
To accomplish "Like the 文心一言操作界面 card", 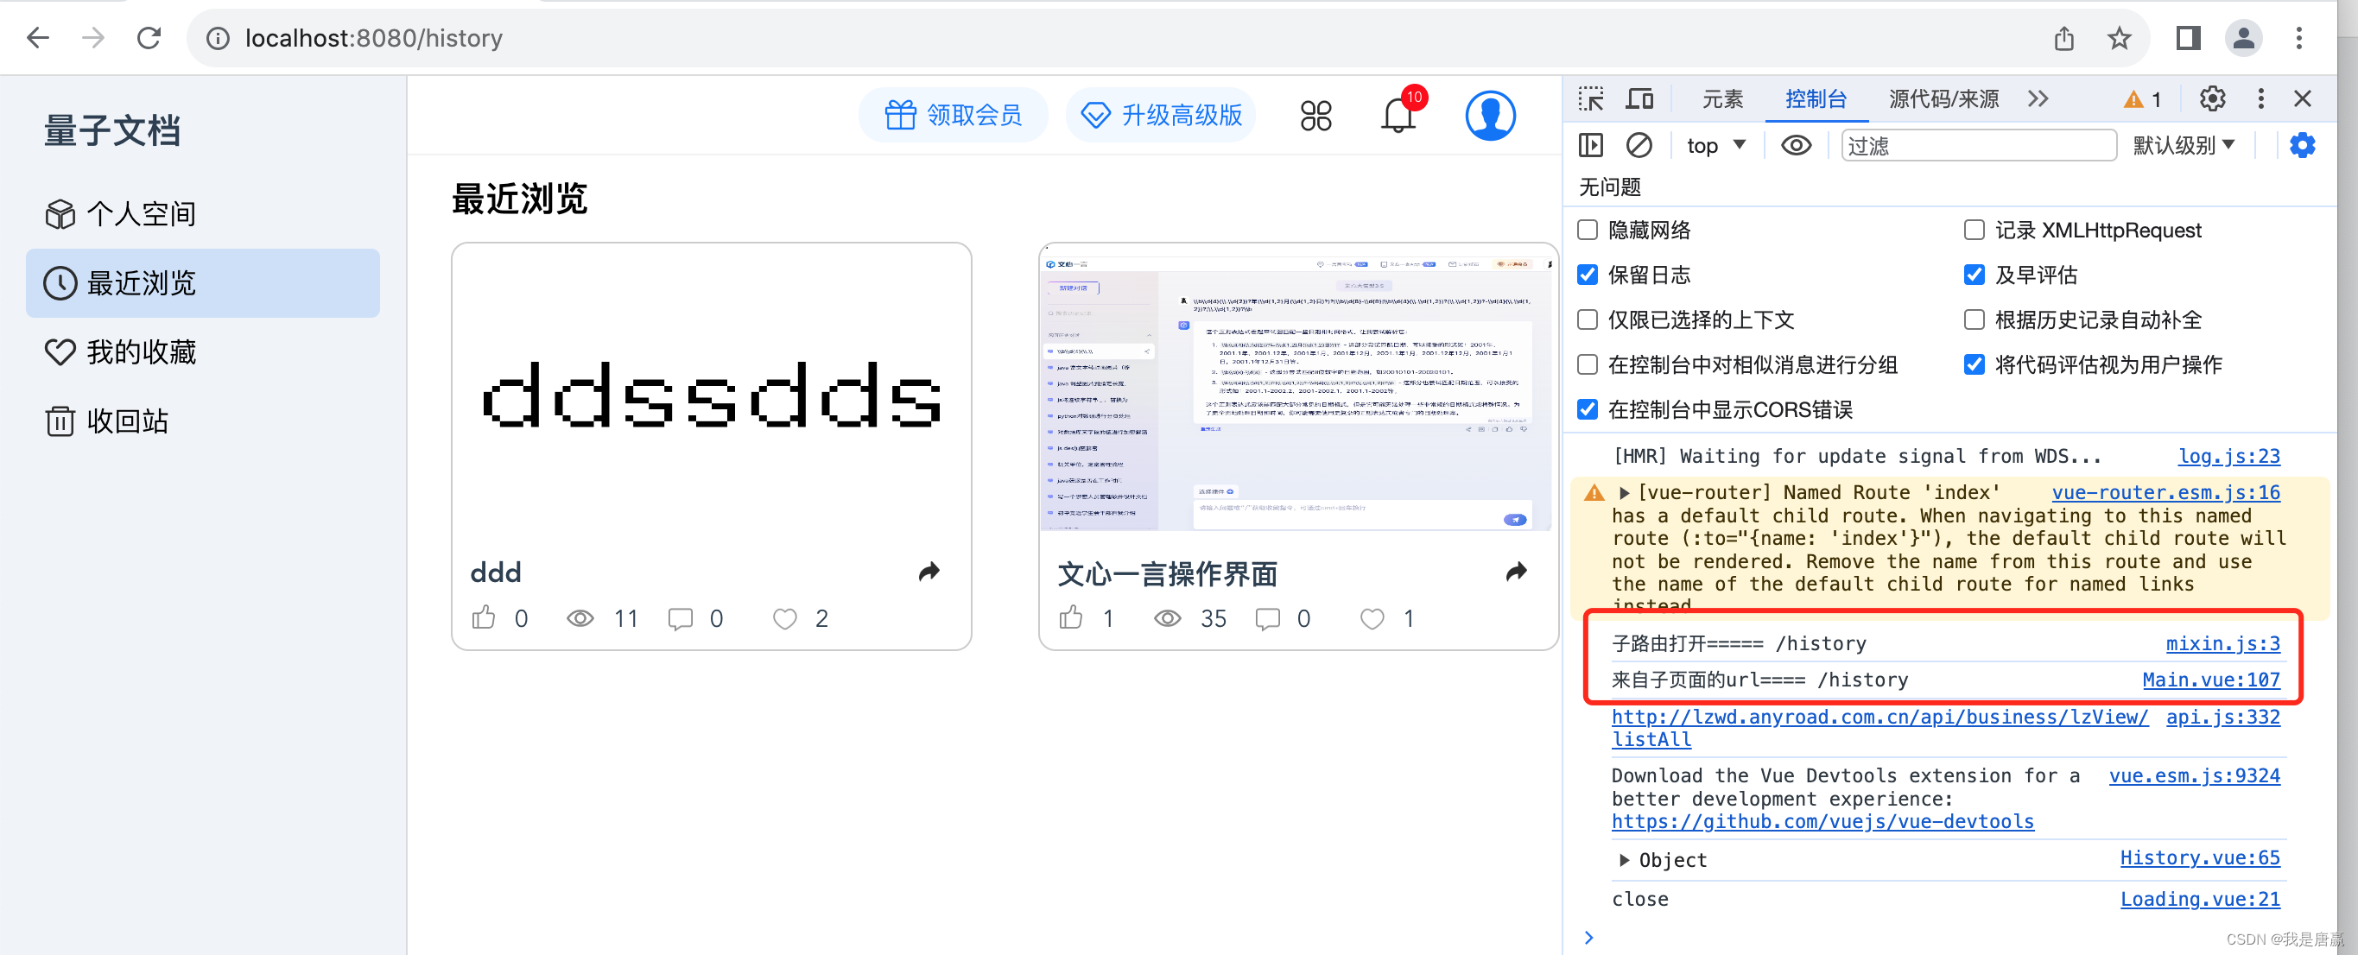I will [1070, 617].
